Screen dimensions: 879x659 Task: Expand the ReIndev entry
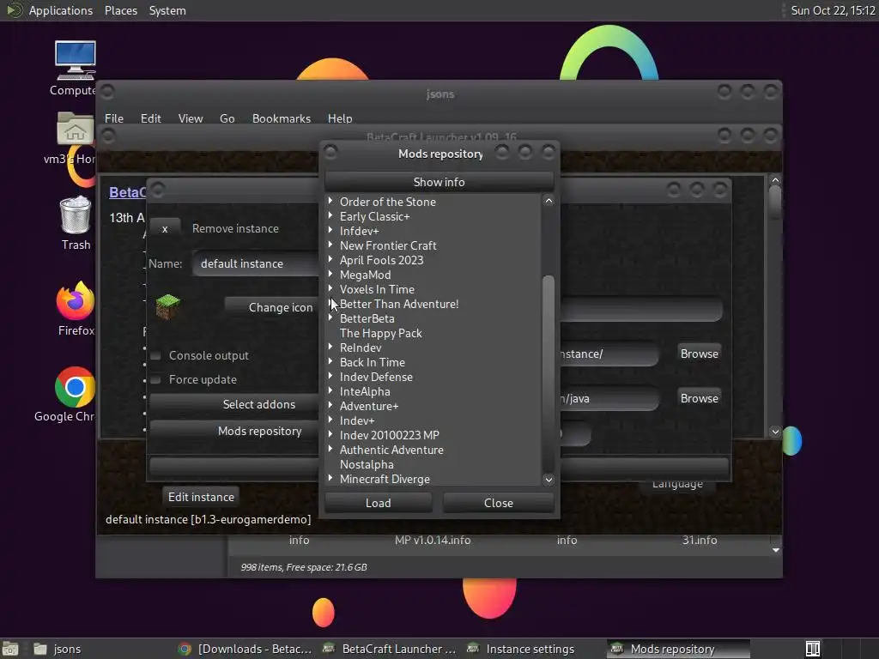coord(330,347)
